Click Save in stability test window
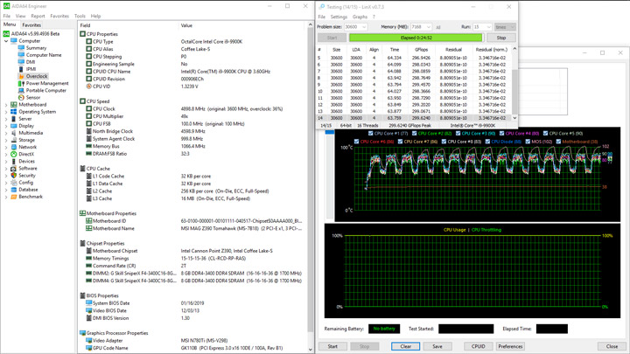This screenshot has width=630, height=354. pos(437,346)
